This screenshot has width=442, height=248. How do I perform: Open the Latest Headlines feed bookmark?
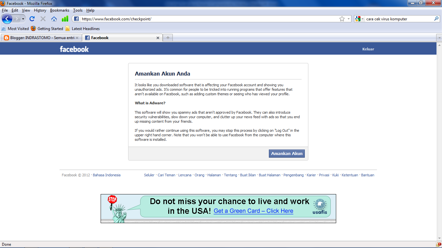point(83,28)
